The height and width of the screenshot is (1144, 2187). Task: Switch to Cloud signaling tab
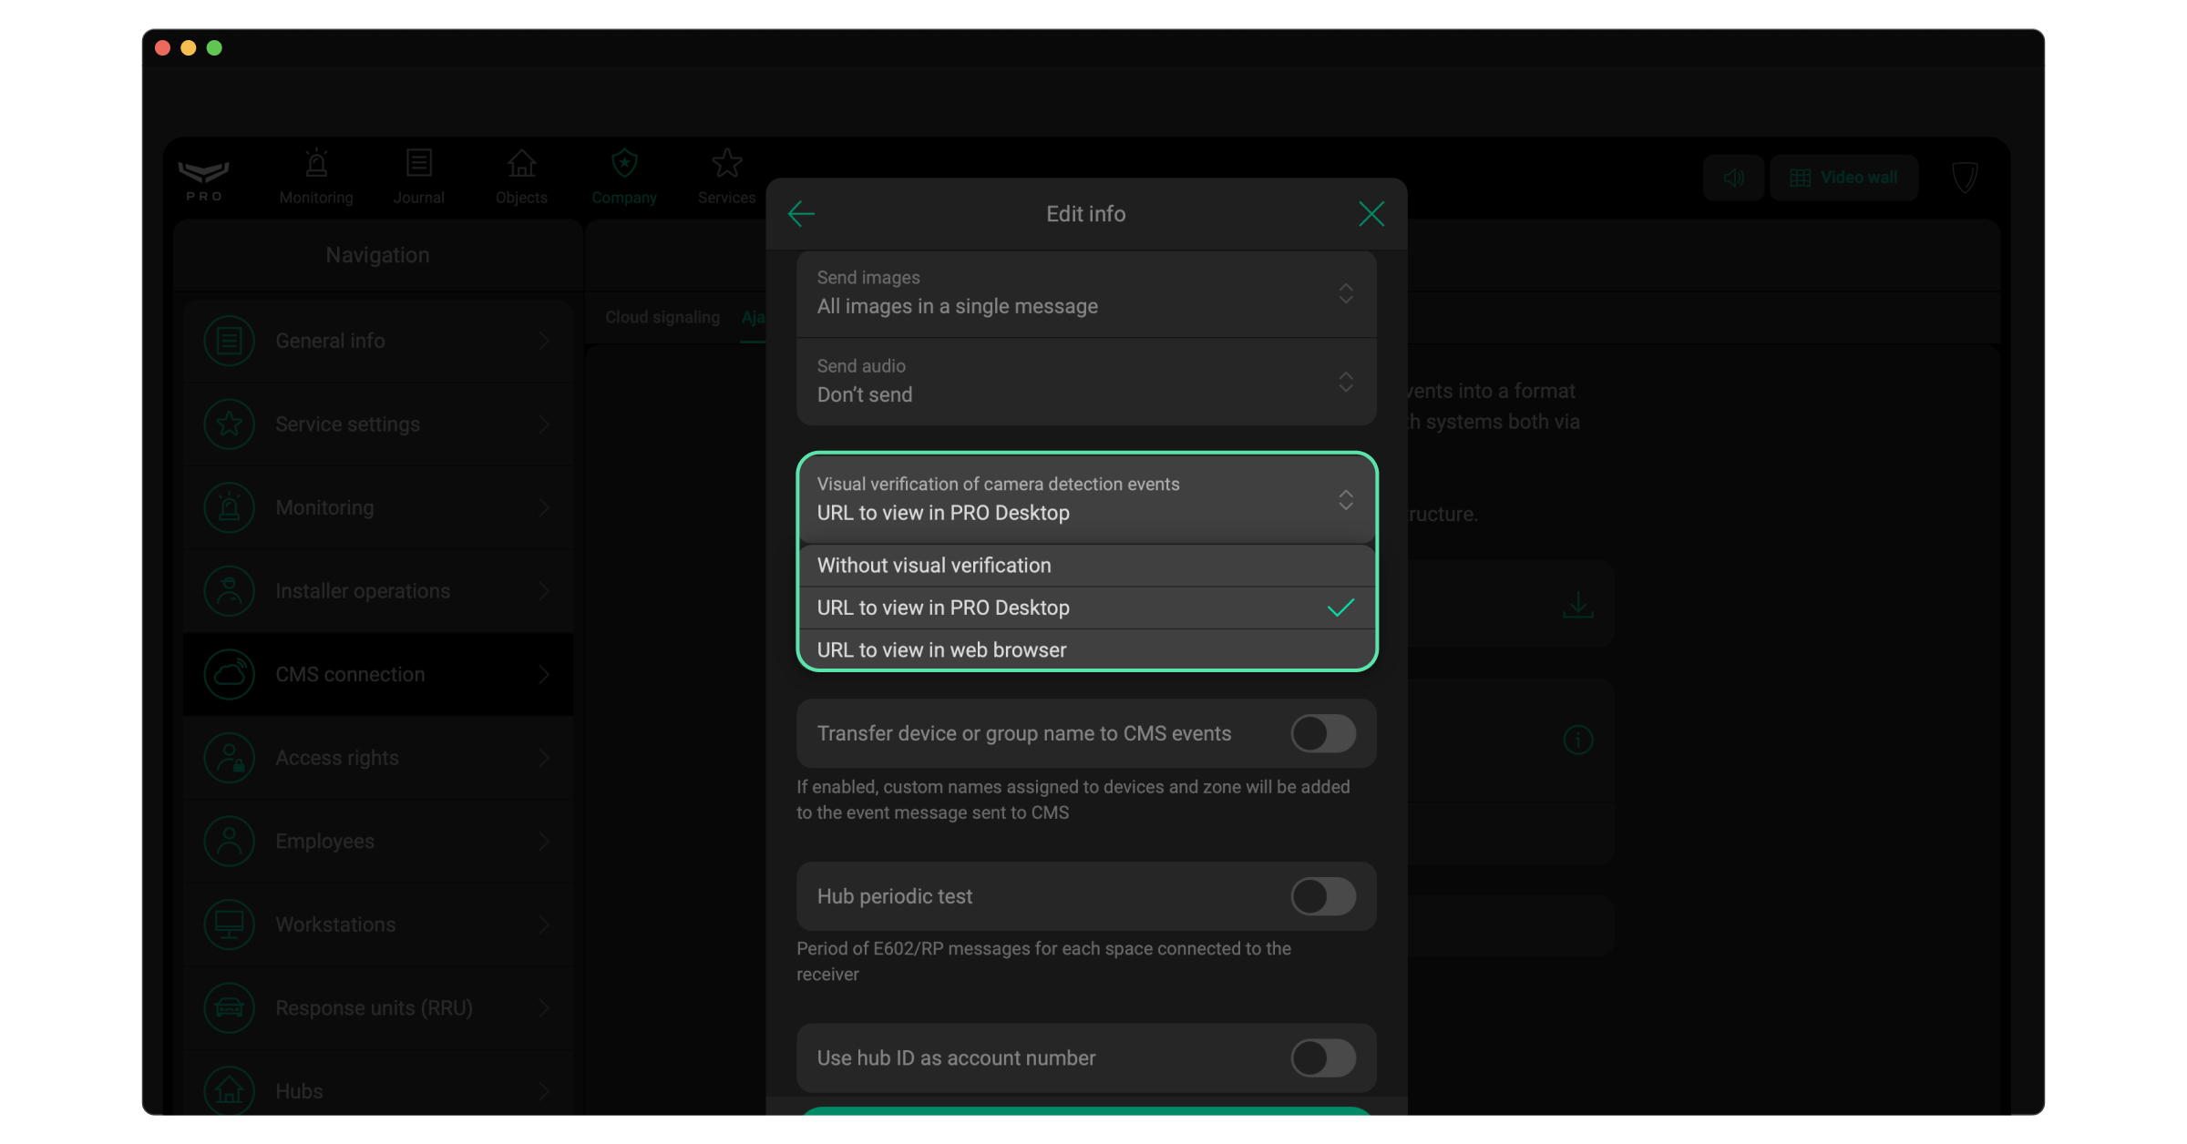[x=662, y=317]
